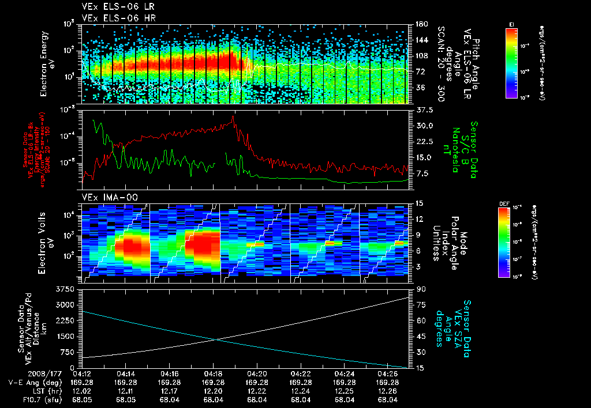Click the SZA axis tick 45
This screenshot has height=408, width=591.
coord(421,337)
